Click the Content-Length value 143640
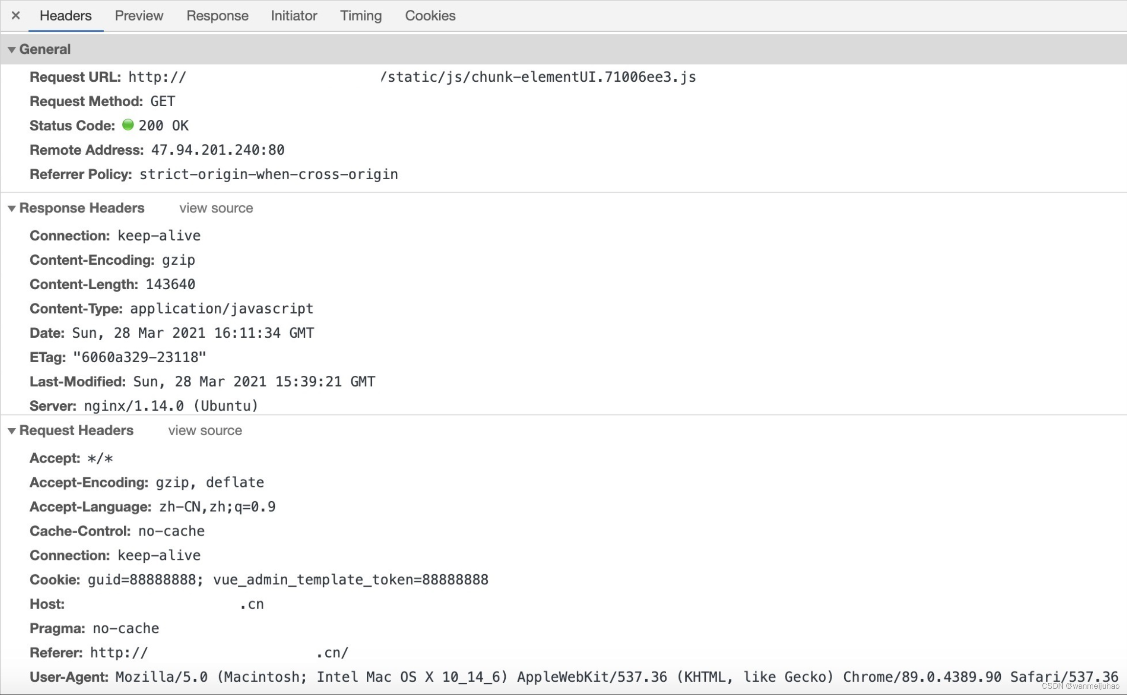The height and width of the screenshot is (695, 1127). (x=170, y=284)
